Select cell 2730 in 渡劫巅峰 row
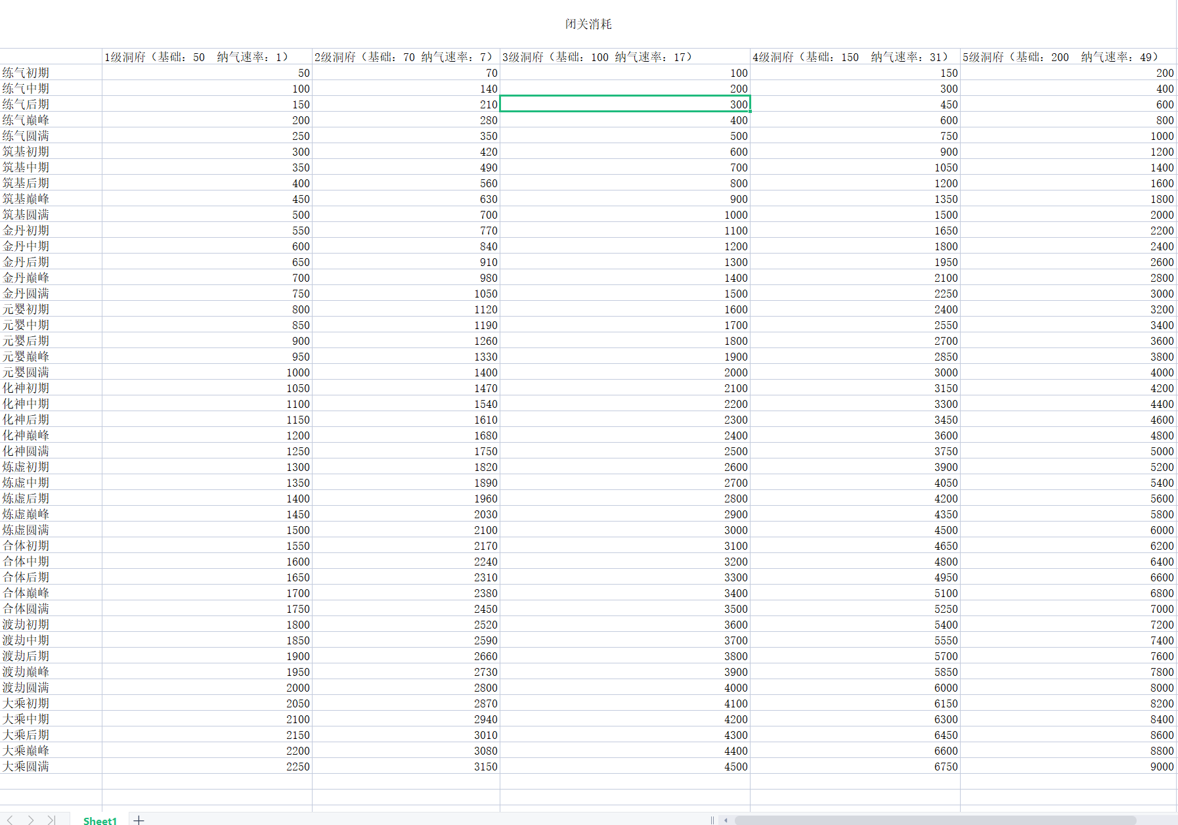The height and width of the screenshot is (825, 1178). [x=406, y=671]
